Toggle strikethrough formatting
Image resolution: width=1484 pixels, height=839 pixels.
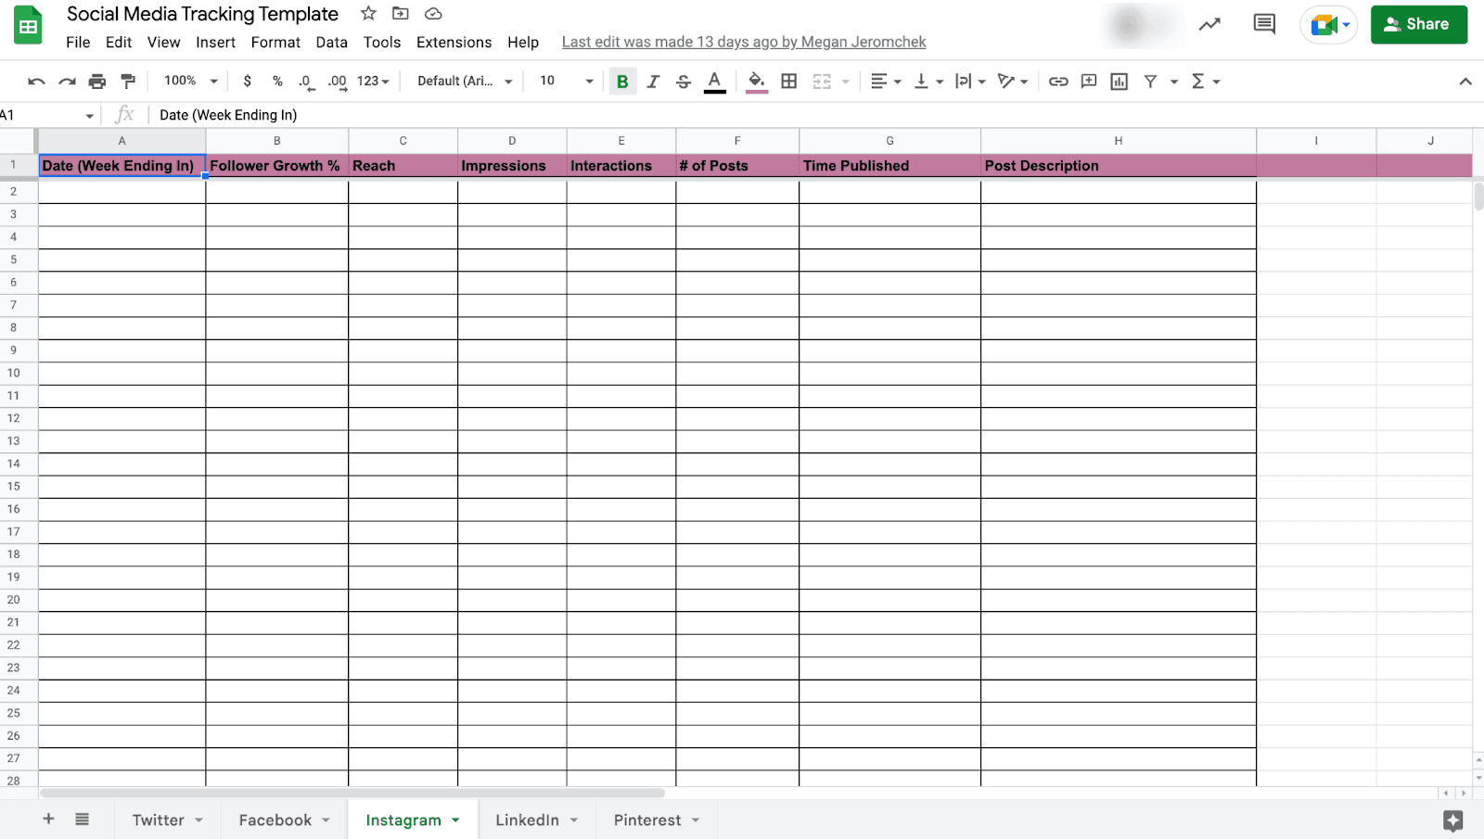point(684,82)
